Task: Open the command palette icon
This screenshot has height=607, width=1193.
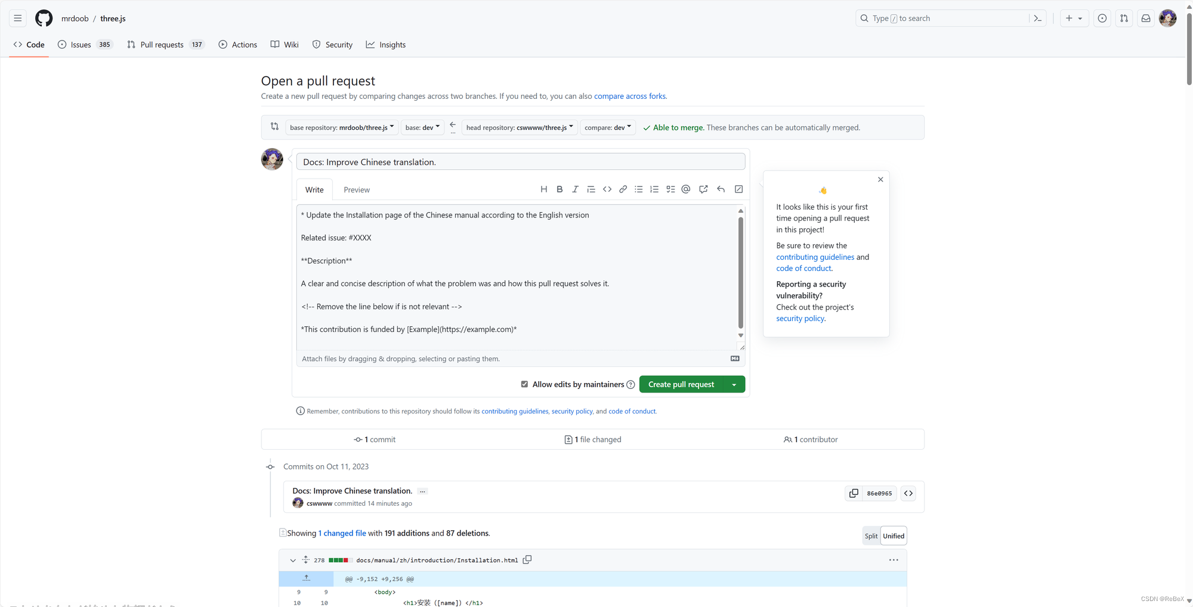Action: pyautogui.click(x=1037, y=18)
